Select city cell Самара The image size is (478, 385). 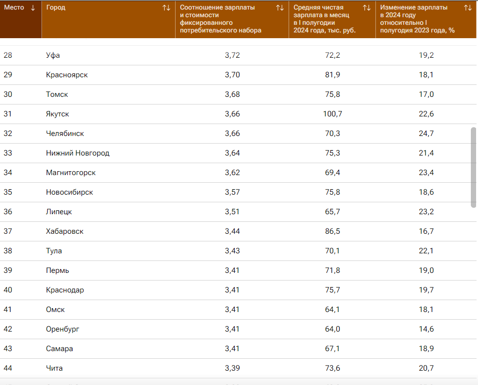(60, 348)
